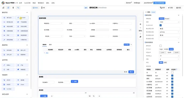Screen dimensions: 184x98
Task: Click the zoom-out minus icon beside canvas
Action: (140, 34)
